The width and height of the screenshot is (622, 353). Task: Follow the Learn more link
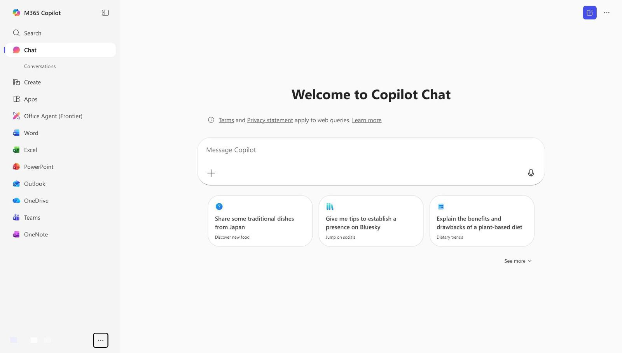point(367,120)
